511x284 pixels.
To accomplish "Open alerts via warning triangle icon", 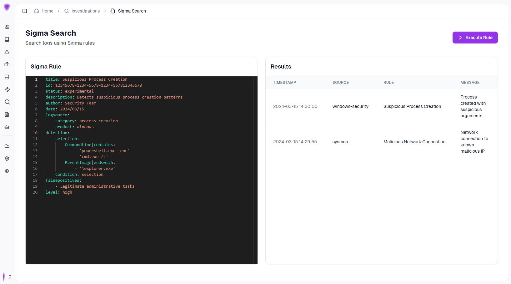I will 7,52.
